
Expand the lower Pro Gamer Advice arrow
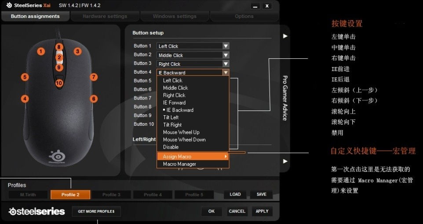[x=285, y=161]
